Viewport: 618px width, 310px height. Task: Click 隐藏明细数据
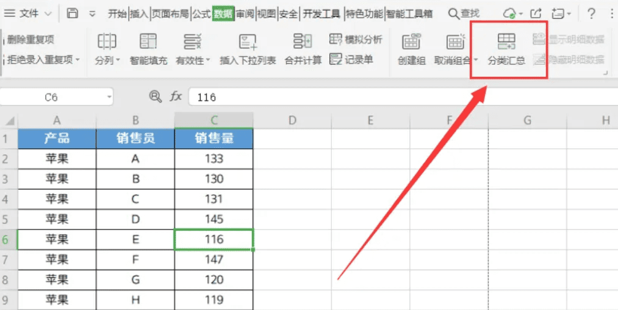569,60
